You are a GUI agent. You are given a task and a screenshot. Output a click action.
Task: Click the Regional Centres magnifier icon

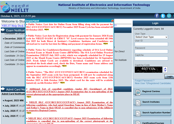coord(137,92)
